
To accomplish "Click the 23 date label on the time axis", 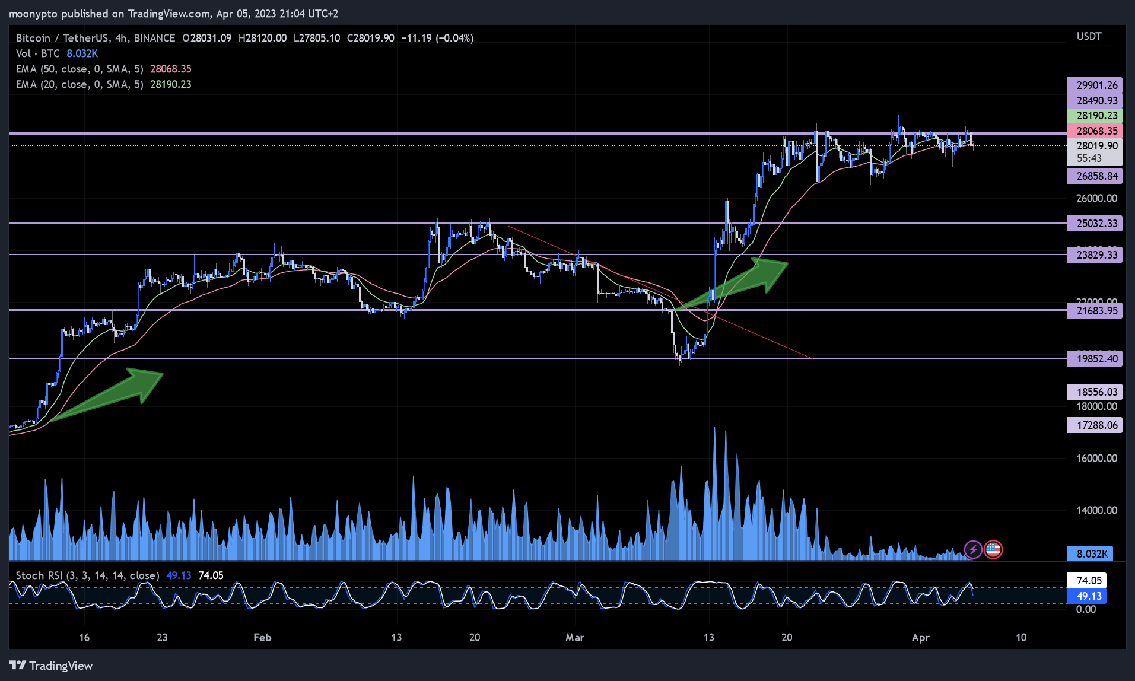I will pyautogui.click(x=162, y=638).
